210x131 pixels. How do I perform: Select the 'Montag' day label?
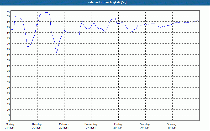pos(10,124)
